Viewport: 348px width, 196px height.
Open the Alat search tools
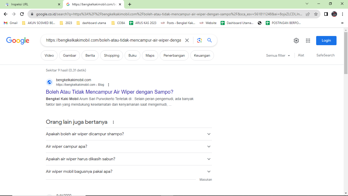click(301, 55)
